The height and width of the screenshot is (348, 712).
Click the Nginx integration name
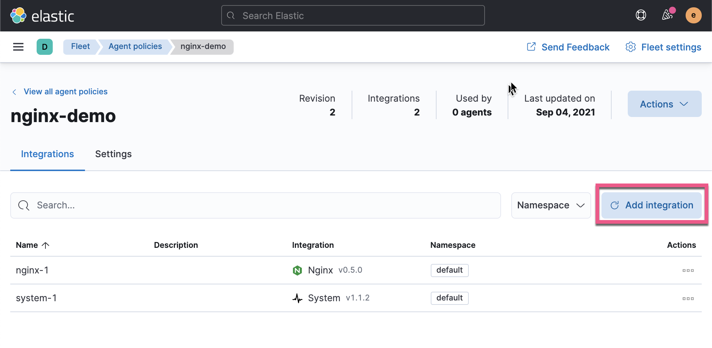tap(320, 271)
